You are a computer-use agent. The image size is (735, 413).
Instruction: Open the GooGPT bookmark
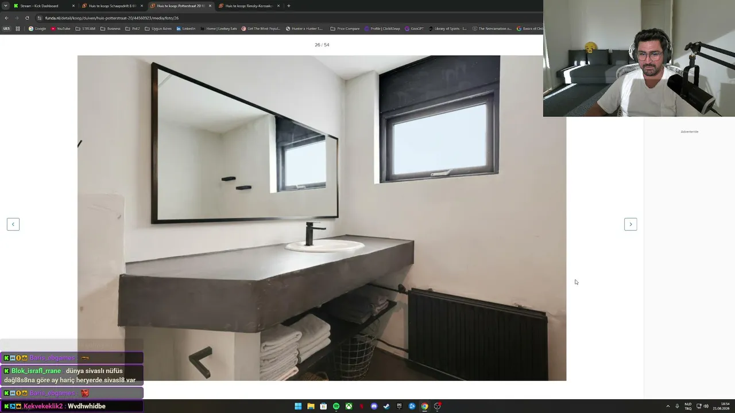(x=414, y=29)
